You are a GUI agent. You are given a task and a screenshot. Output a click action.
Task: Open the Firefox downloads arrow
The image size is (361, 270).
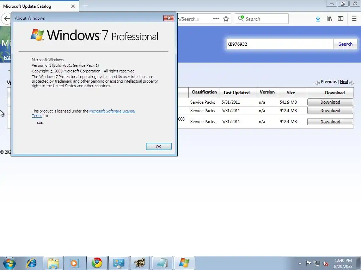318,19
